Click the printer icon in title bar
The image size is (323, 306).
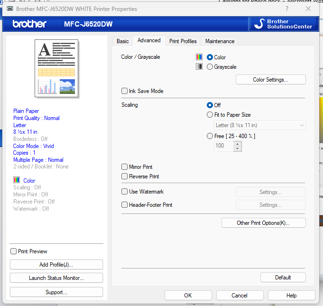[10, 9]
